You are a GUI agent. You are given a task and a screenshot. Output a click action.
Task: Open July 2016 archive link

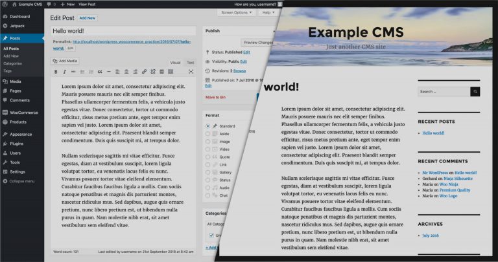(x=431, y=235)
